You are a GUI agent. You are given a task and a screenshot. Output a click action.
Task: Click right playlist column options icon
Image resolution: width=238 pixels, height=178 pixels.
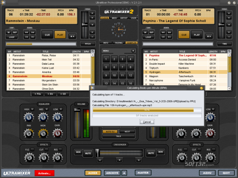(229, 51)
